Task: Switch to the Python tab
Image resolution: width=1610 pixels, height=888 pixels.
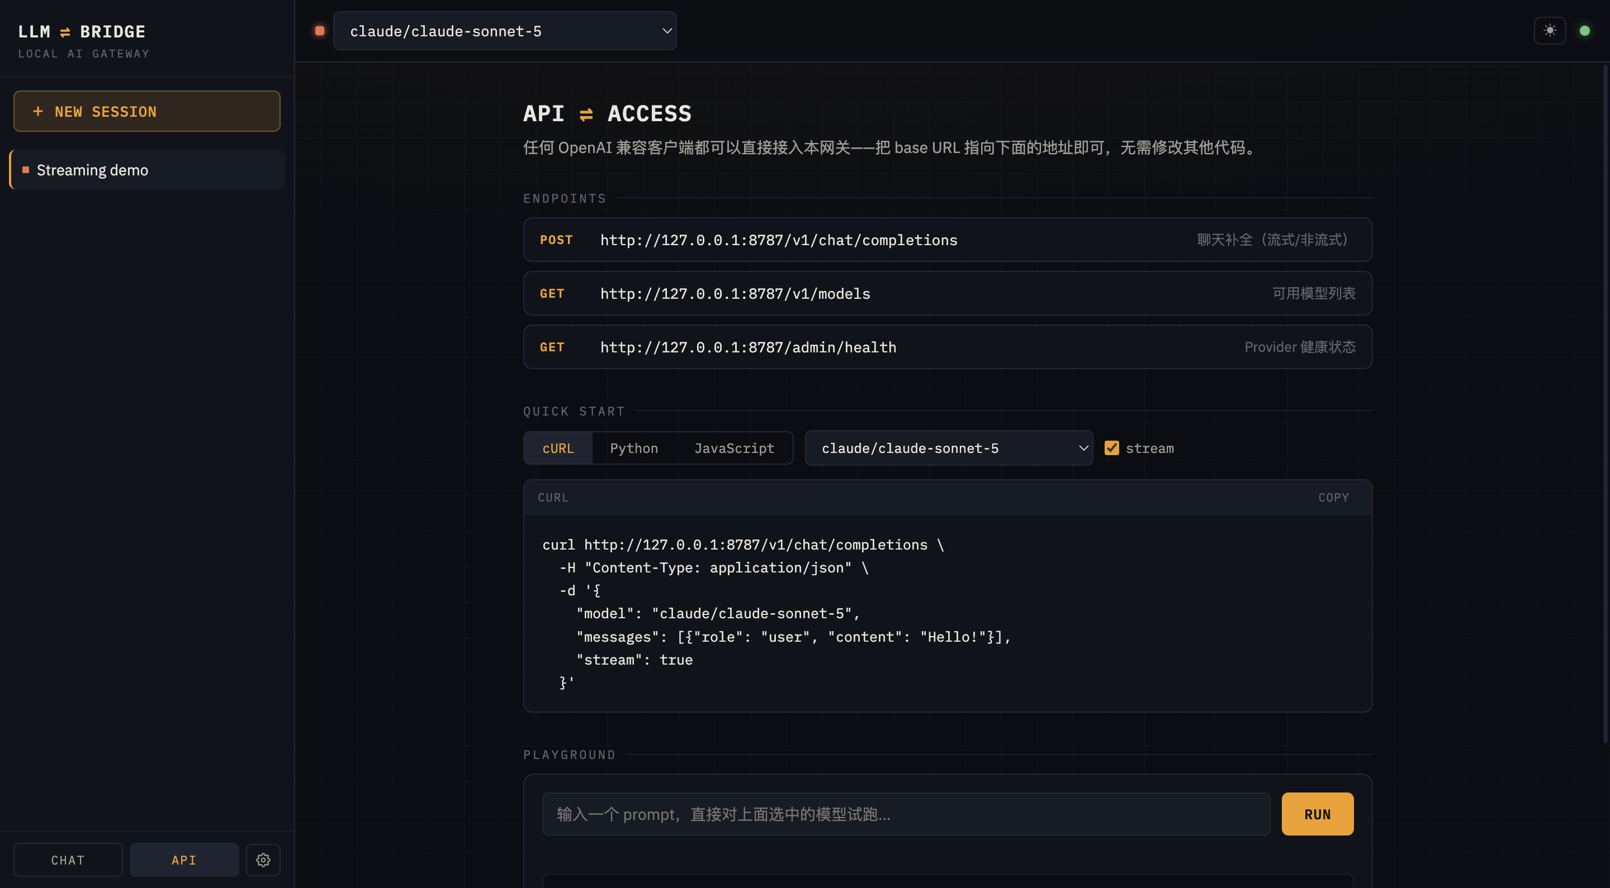Action: (x=634, y=448)
